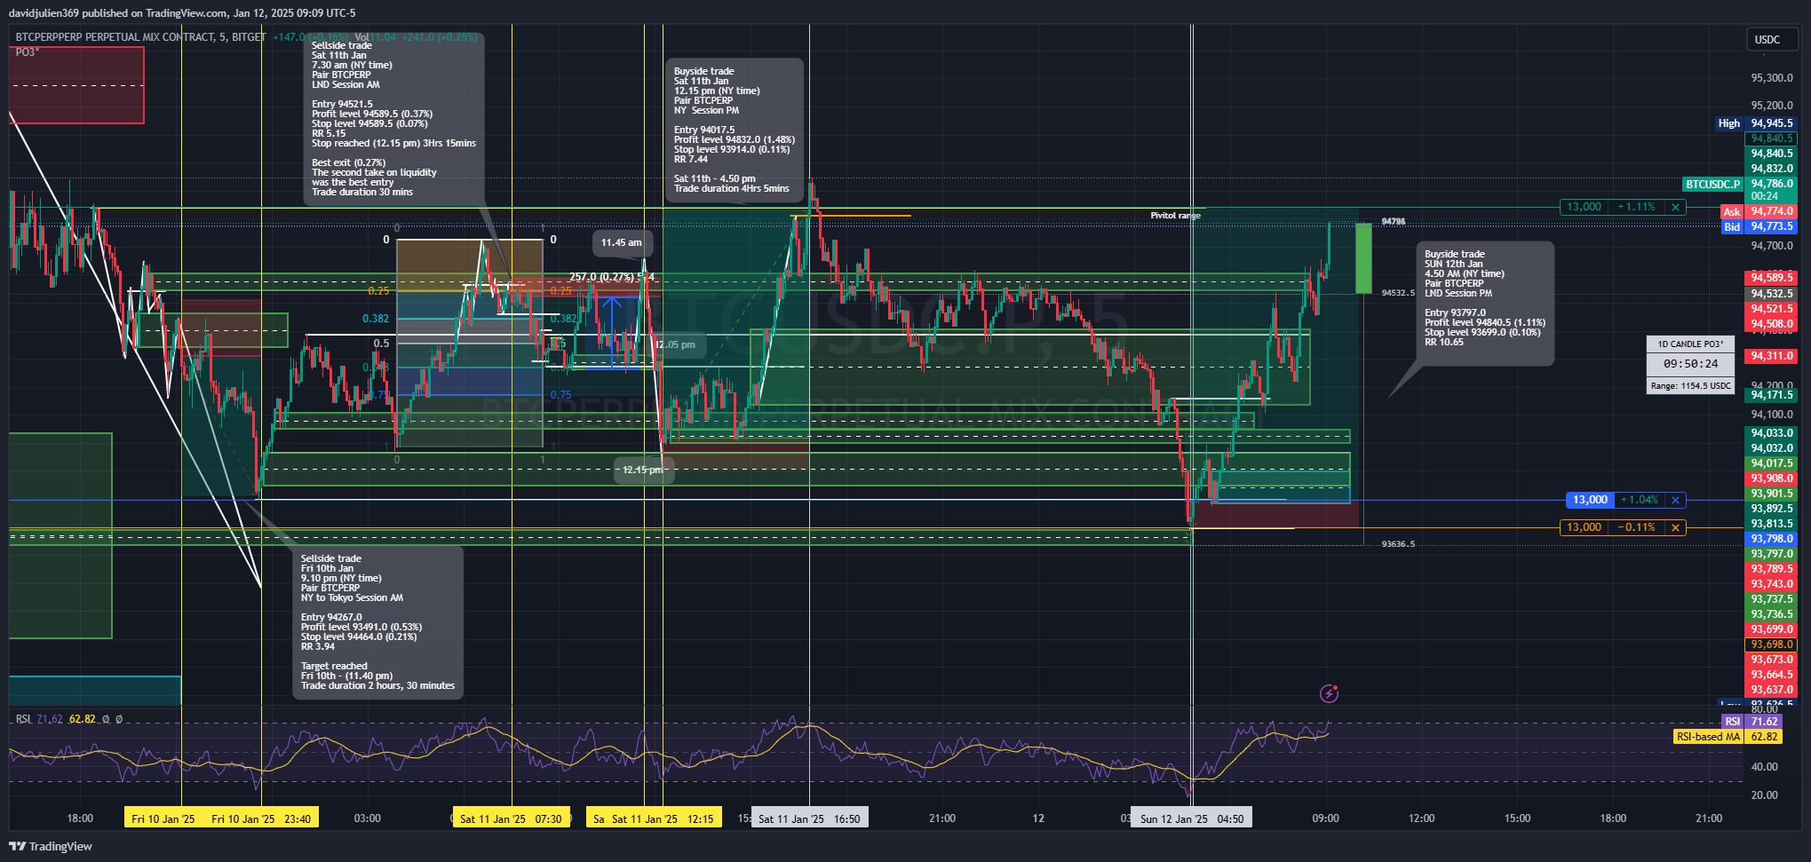Close the +1.04% position line
This screenshot has width=1811, height=862.
pyautogui.click(x=1675, y=500)
